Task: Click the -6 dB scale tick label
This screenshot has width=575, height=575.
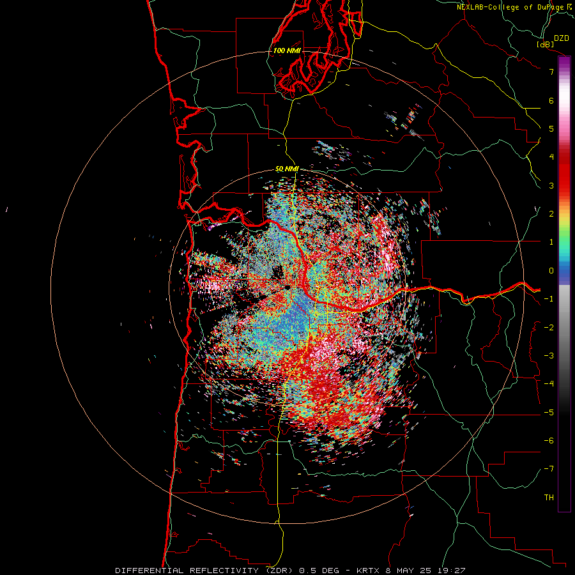Action: (549, 440)
